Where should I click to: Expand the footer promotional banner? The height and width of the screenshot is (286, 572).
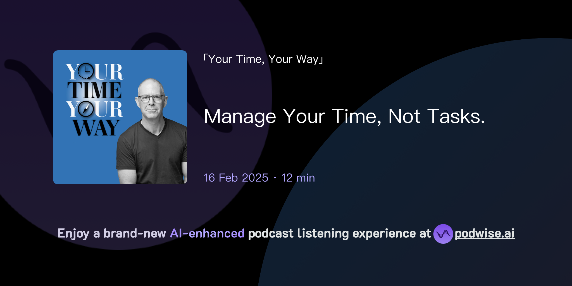286,234
